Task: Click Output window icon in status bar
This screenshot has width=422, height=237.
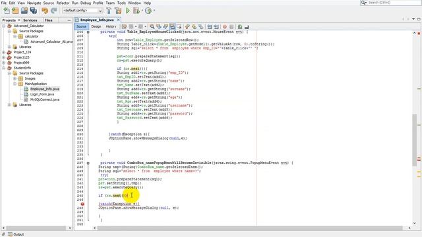Action: pos(10,234)
